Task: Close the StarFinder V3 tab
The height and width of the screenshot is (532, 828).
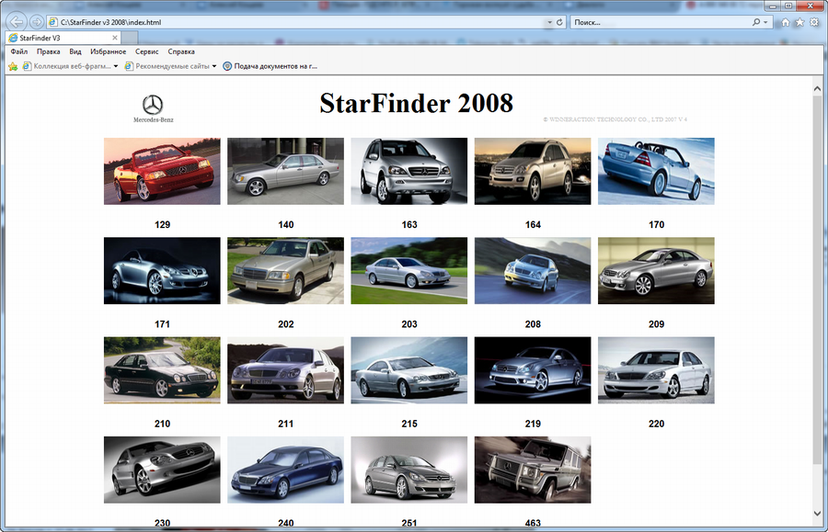Action: pyautogui.click(x=115, y=38)
